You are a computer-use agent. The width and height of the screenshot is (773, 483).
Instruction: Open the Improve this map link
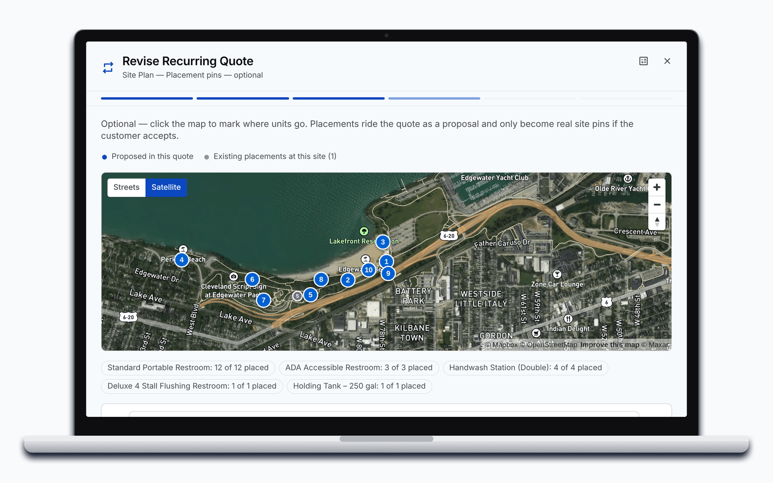point(610,345)
